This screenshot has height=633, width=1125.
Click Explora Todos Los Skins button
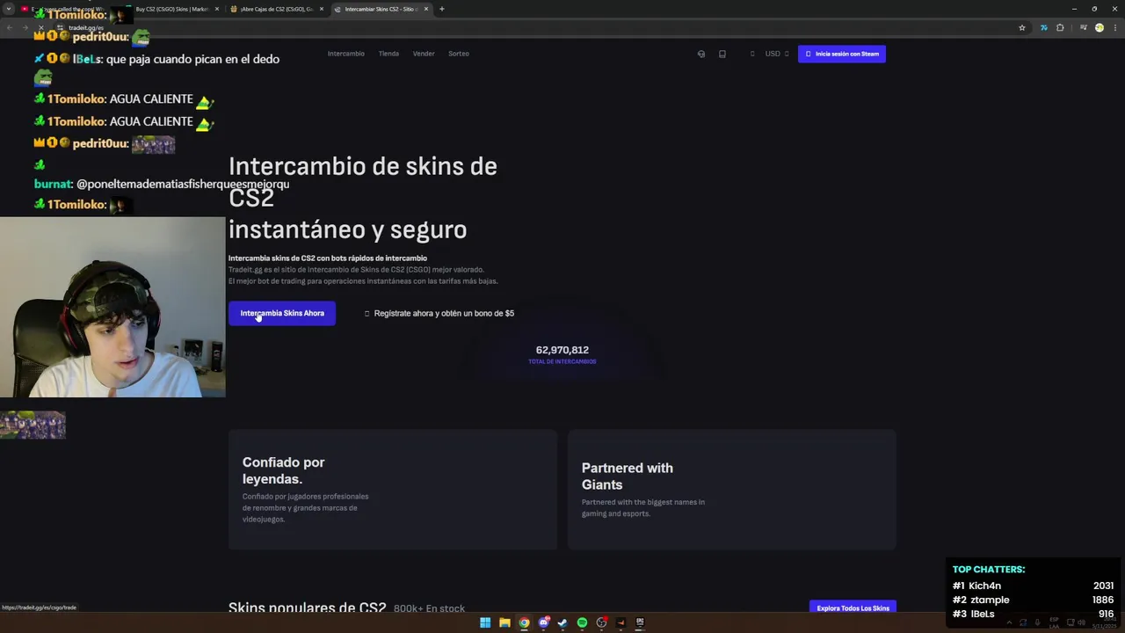point(853,608)
